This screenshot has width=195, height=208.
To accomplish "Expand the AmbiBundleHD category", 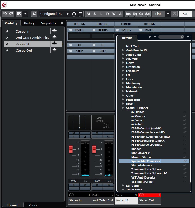I will click(x=123, y=50).
